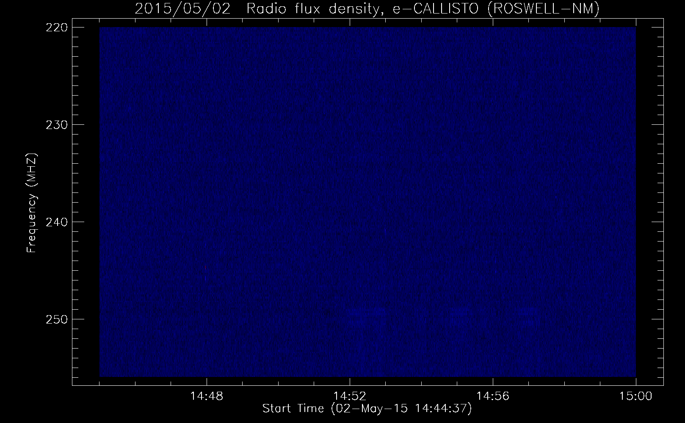Click the 220 frequency tick label

[56, 27]
